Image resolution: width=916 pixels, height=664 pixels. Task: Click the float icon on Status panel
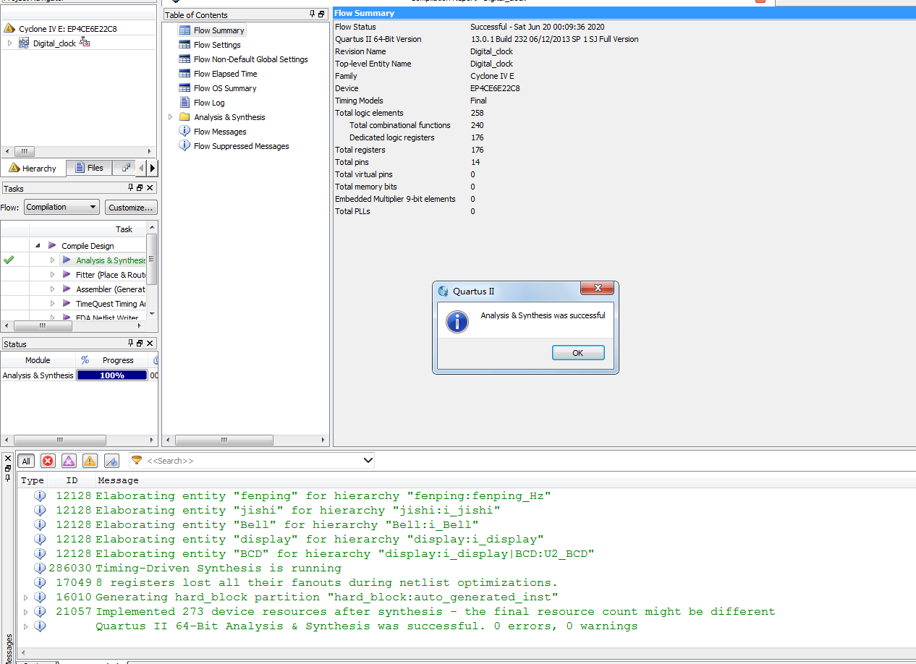point(140,344)
